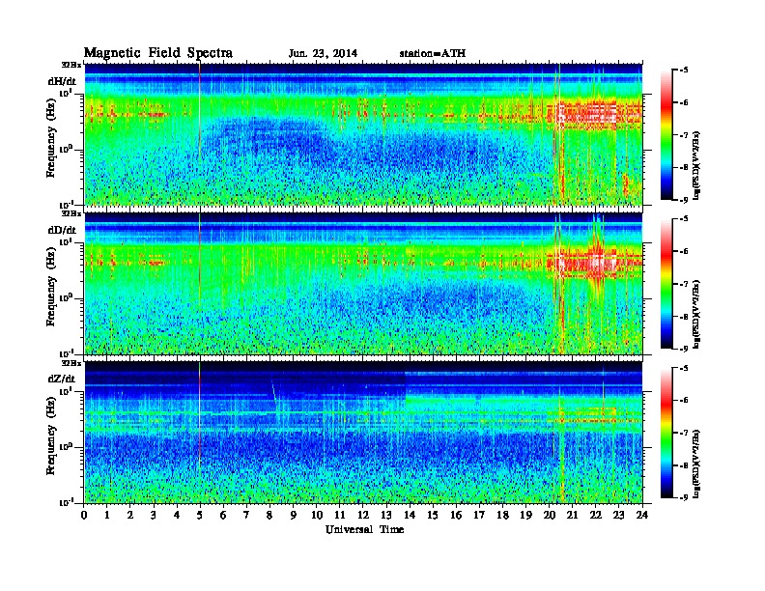Click the dZ/dt spectrogram plot area
The width and height of the screenshot is (765, 591).
[363, 433]
